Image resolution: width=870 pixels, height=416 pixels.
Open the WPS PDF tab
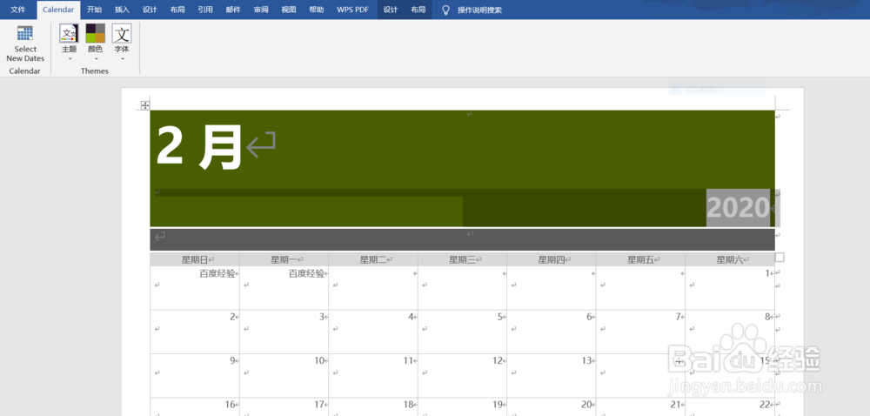click(x=353, y=10)
